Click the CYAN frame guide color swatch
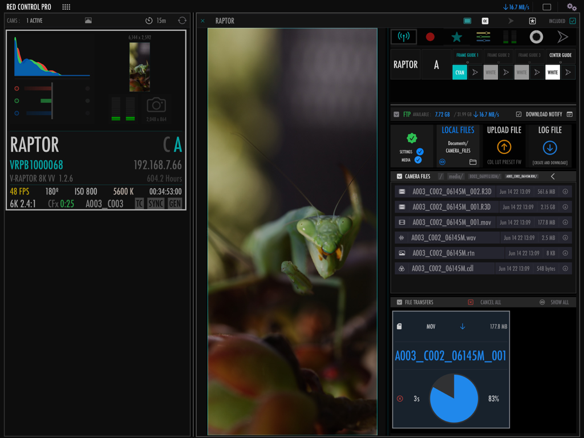 coord(460,72)
